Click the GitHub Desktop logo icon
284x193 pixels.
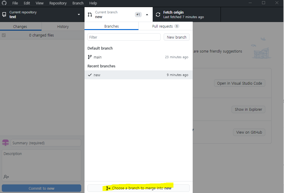coord(4,3)
